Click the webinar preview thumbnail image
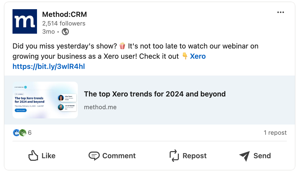 45,100
